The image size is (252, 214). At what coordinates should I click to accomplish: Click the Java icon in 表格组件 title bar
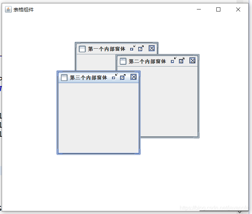point(8,9)
